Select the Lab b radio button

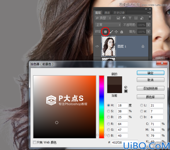[x=142, y=117]
